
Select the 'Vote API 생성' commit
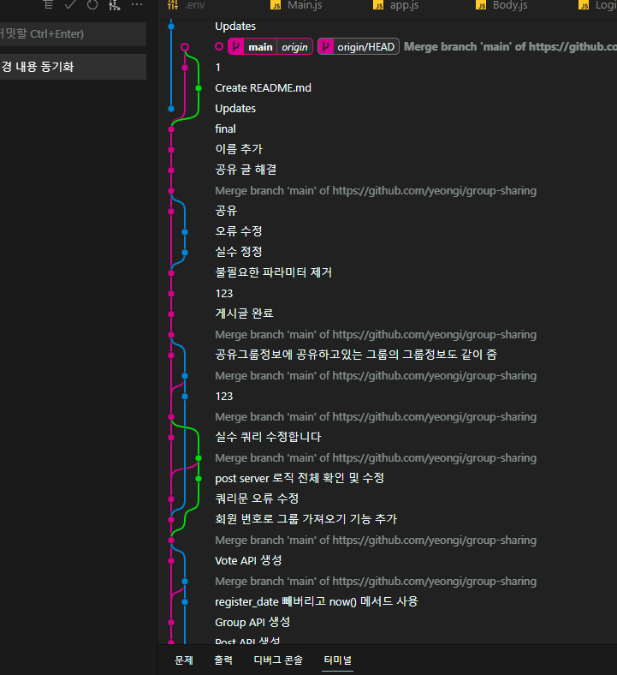[x=248, y=561]
